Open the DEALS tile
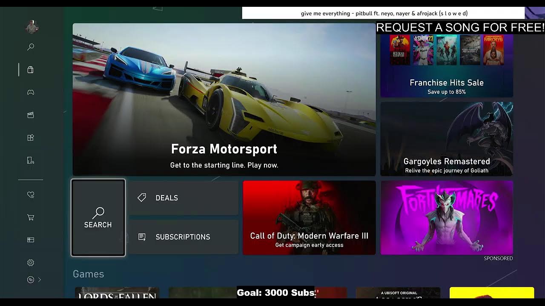 pyautogui.click(x=184, y=198)
